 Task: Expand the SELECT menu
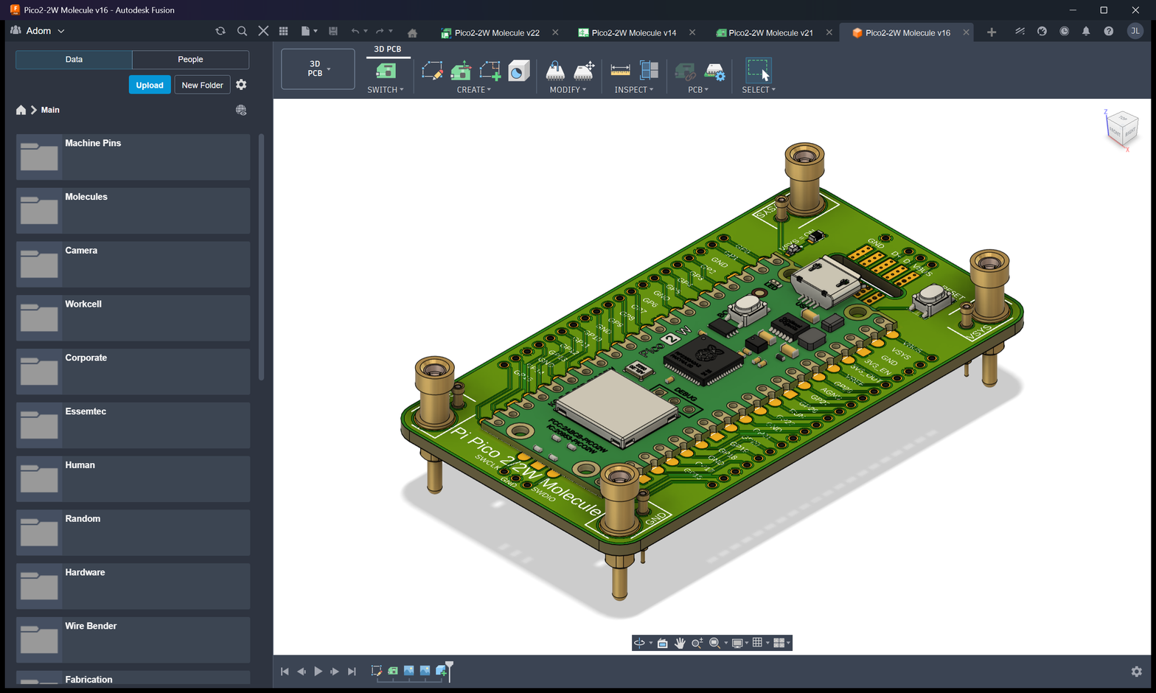point(759,90)
